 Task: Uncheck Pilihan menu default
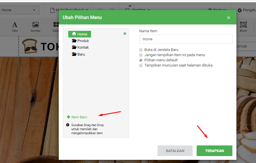pyautogui.click(x=141, y=60)
